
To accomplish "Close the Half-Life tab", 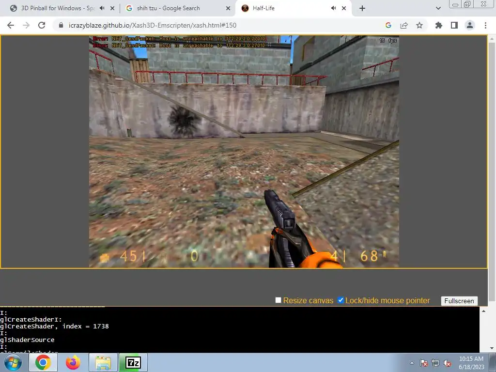I will pos(344,8).
